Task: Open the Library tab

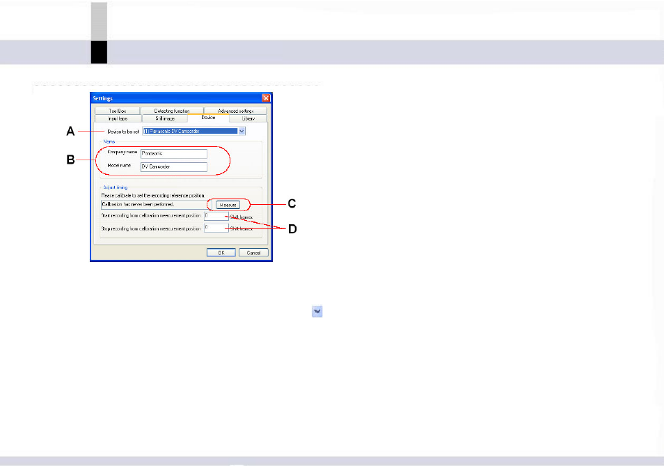Action: tap(248, 118)
